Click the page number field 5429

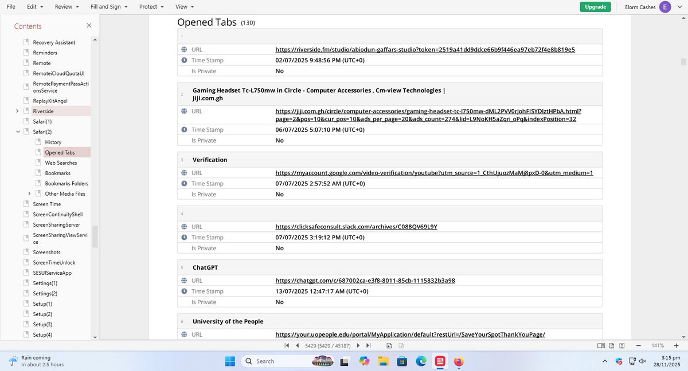pyautogui.click(x=328, y=345)
